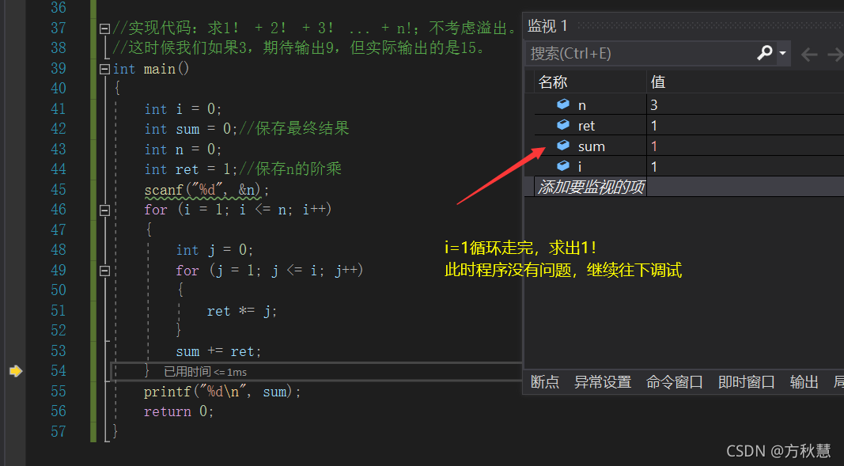The image size is (844, 466).
Task: Click the 名称 column header
Action: (553, 82)
